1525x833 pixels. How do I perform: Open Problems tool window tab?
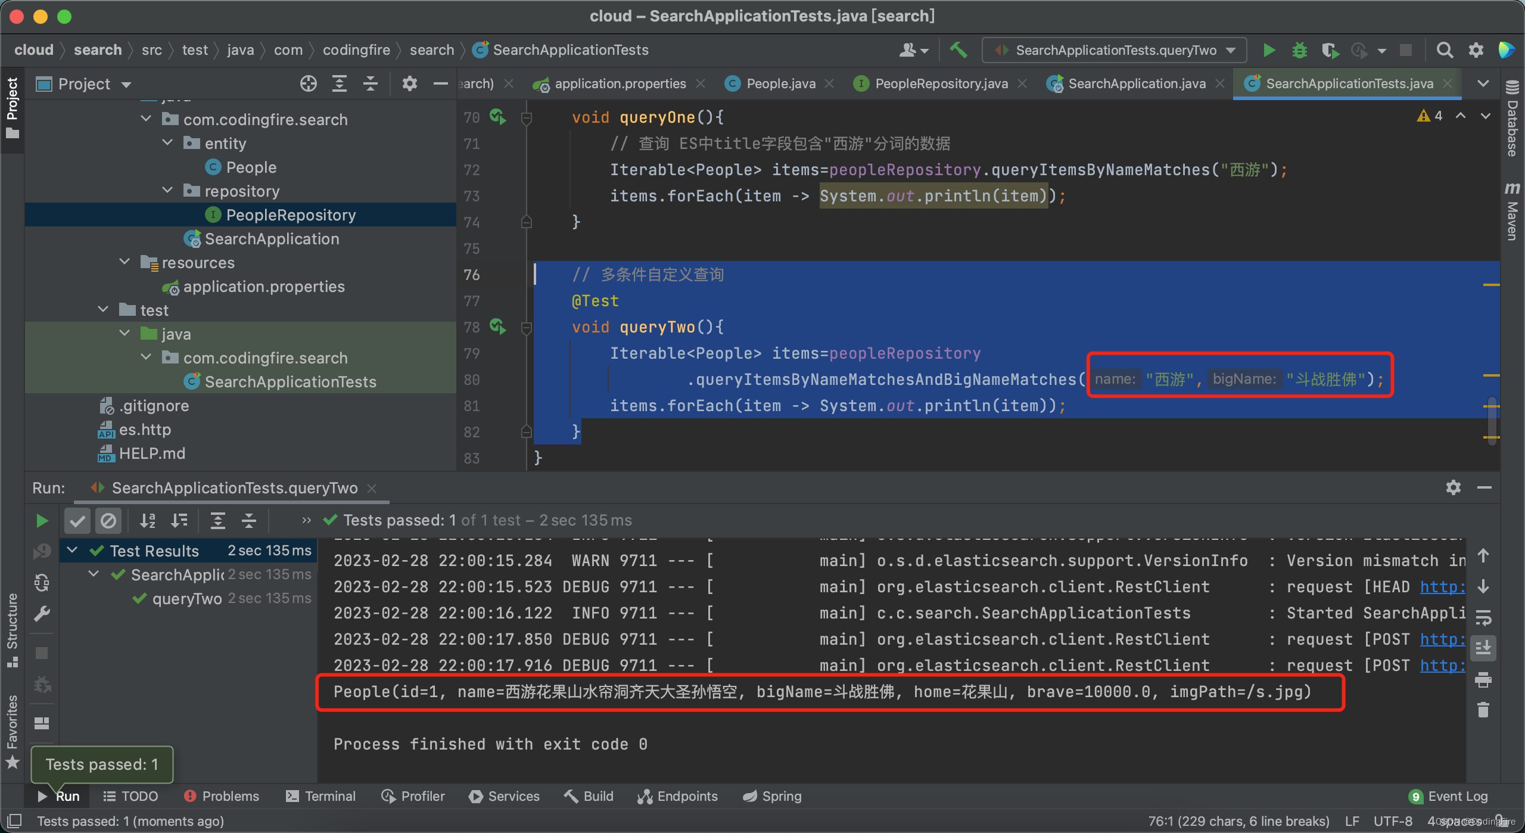222,797
